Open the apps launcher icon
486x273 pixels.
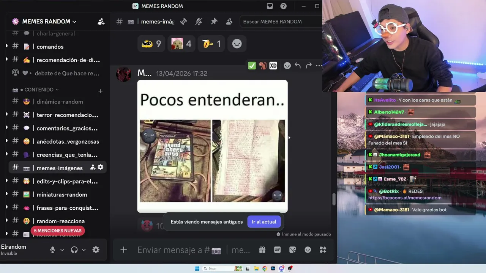323,250
